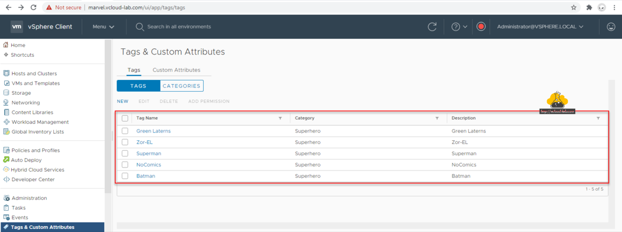Click the VMs and Templates icon
The image size is (622, 232).
(x=6, y=83)
